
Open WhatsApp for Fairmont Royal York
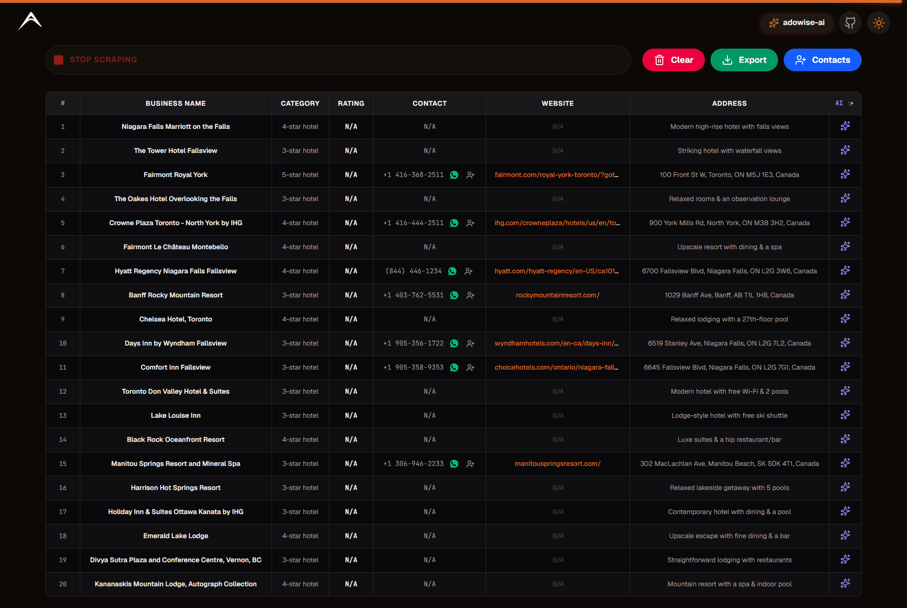tap(454, 175)
